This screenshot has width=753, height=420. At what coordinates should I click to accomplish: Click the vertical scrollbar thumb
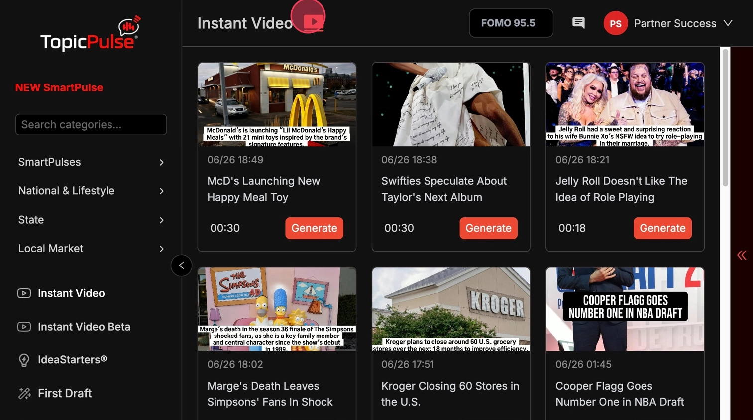point(725,117)
